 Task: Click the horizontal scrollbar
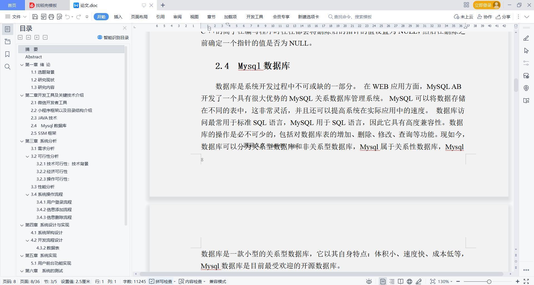tap(321, 274)
